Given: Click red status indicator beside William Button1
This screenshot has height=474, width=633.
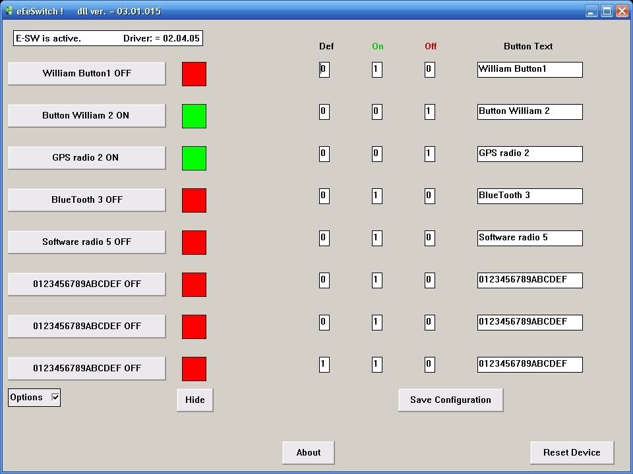Looking at the screenshot, I should tap(194, 74).
